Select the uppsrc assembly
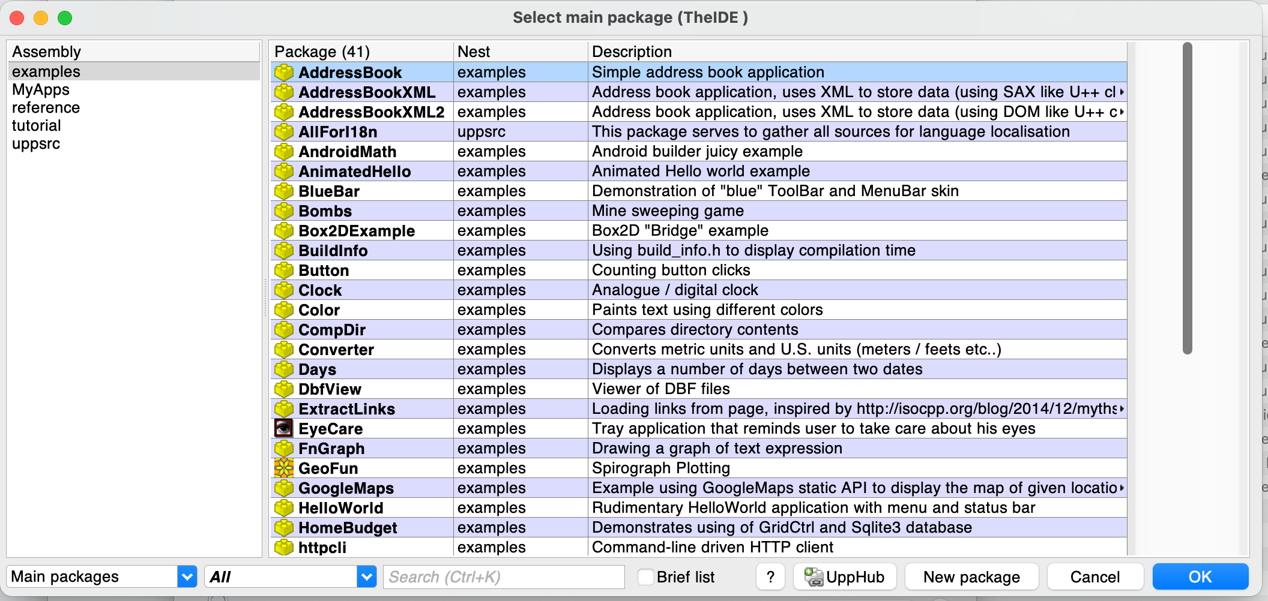The height and width of the screenshot is (601, 1268). coord(36,144)
